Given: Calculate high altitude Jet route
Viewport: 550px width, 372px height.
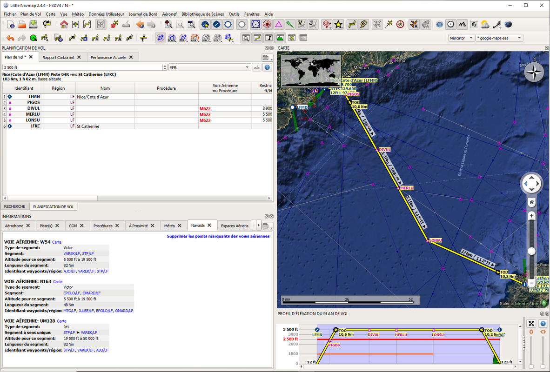Looking at the screenshot, I should [x=107, y=38].
